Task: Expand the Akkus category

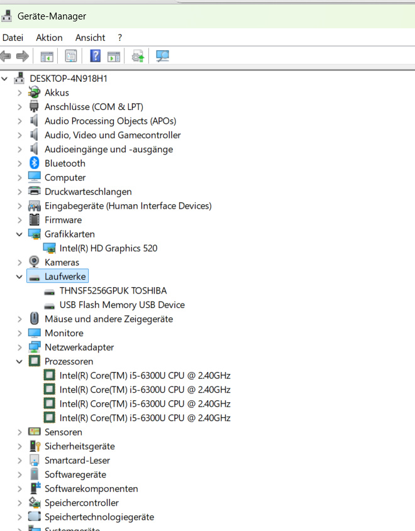Action: coord(19,93)
